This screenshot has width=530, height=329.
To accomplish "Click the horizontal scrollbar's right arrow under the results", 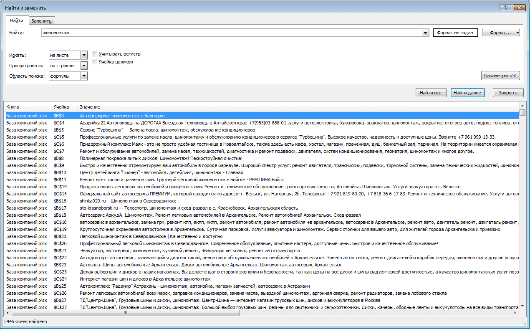I will coord(516,313).
